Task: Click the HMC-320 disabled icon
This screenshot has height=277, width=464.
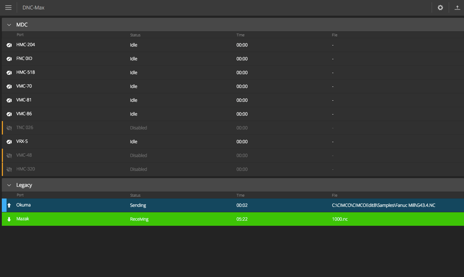Action: 9,169
